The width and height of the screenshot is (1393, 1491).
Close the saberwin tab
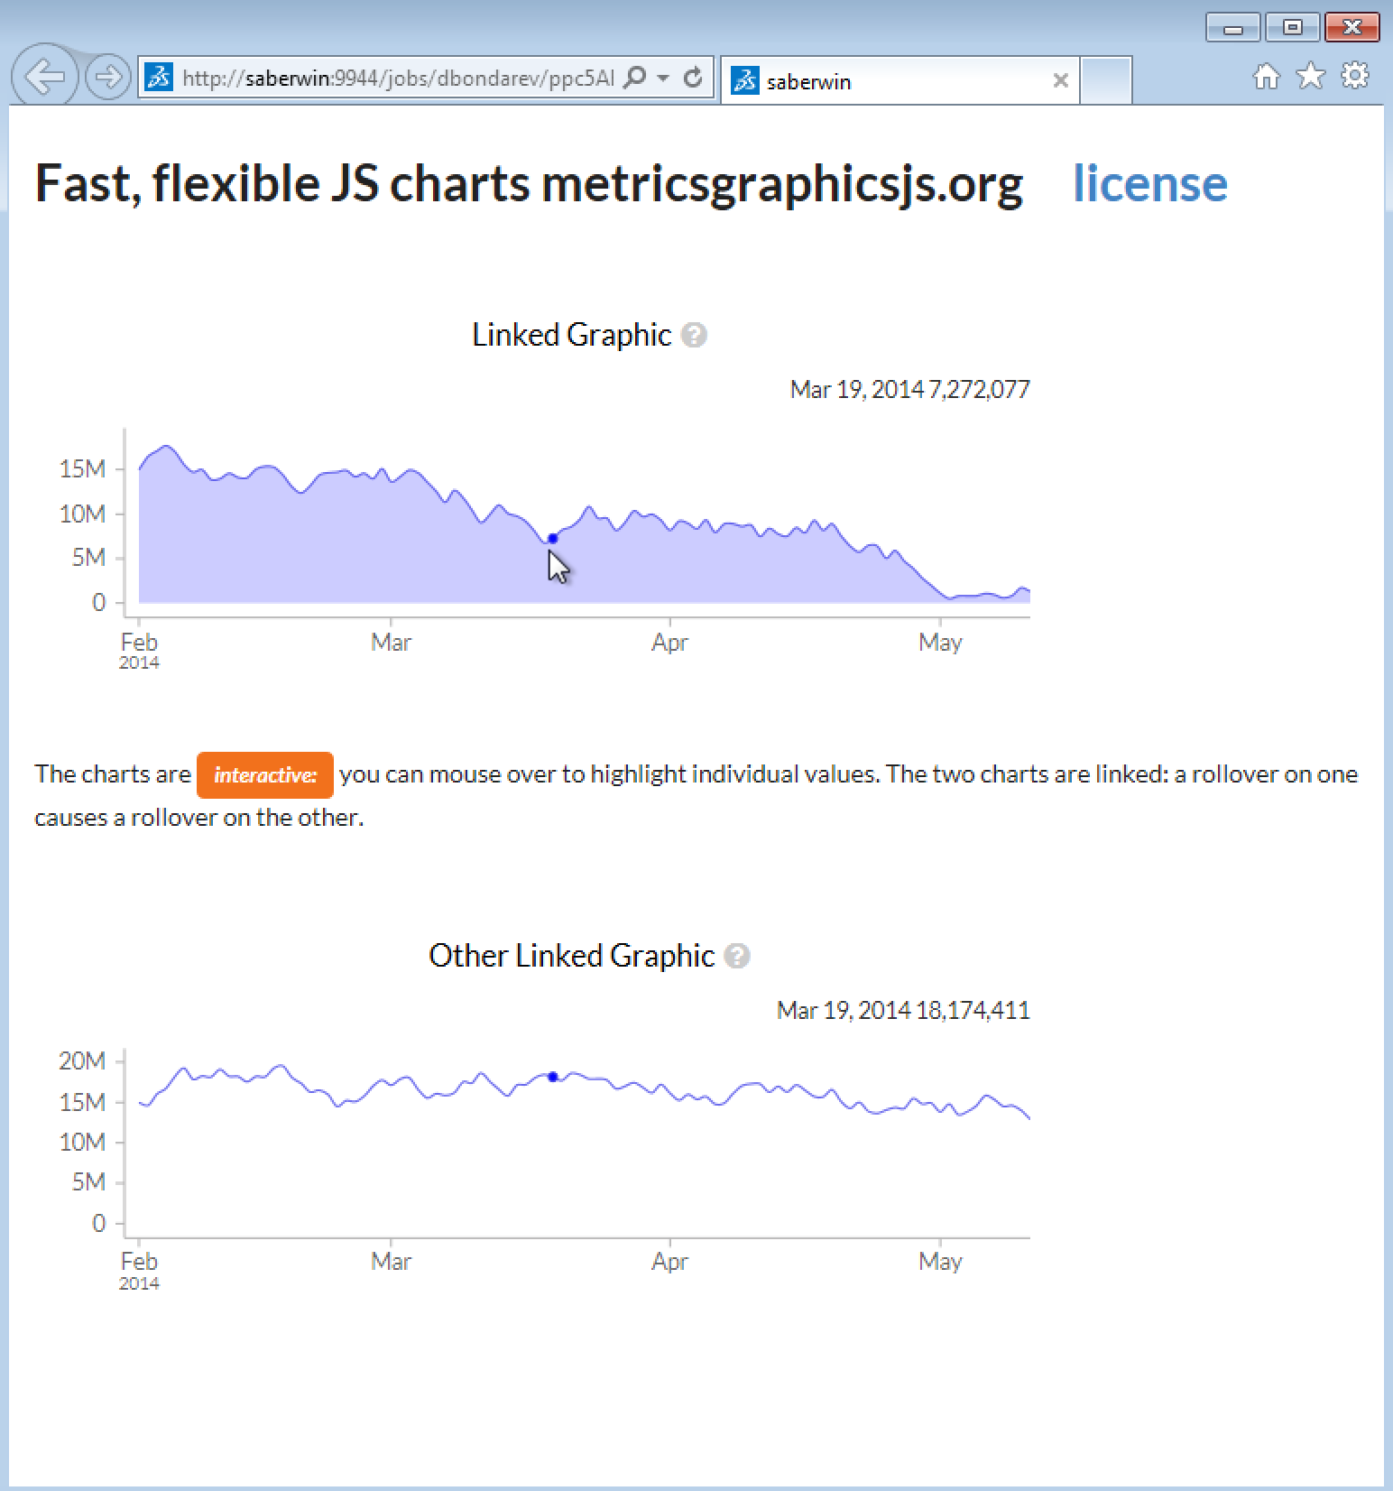pos(1061,80)
